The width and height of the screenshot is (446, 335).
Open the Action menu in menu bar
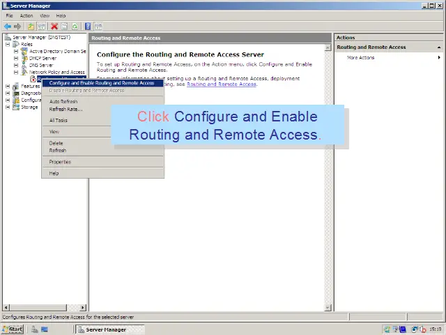click(x=26, y=15)
